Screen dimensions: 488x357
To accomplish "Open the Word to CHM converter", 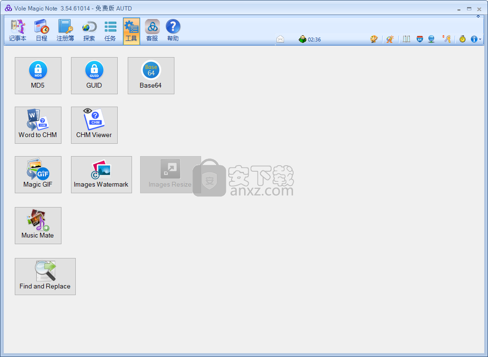I will tap(38, 125).
